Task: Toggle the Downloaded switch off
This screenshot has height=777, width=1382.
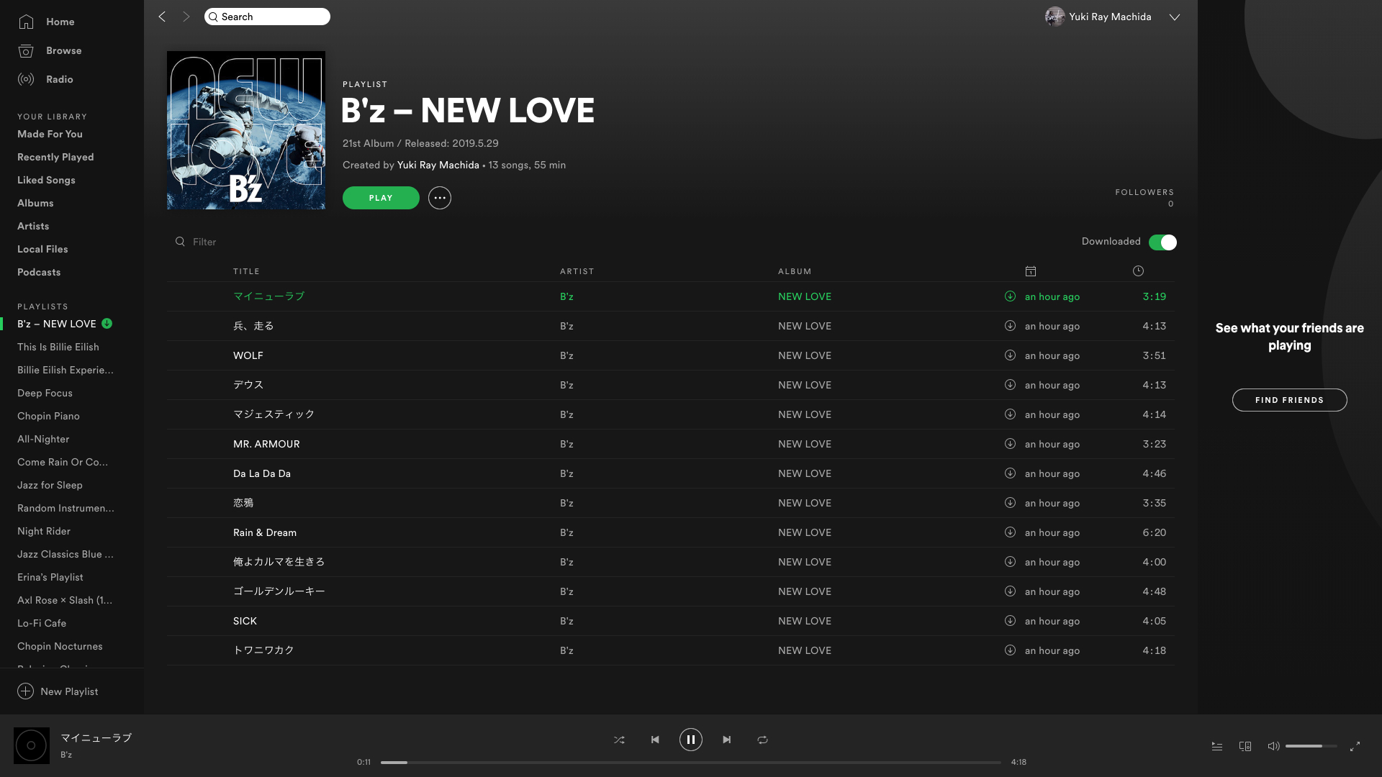Action: [1162, 242]
